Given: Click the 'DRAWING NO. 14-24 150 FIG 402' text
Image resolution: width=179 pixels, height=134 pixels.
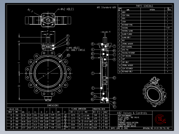Looking at the screenshot, I should pos(156,128).
